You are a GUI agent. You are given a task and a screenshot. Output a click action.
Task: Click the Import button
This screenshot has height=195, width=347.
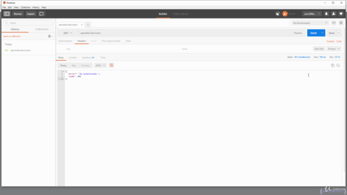tap(31, 14)
